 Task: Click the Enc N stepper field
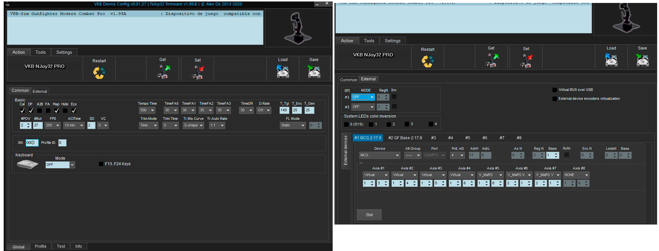587,155
